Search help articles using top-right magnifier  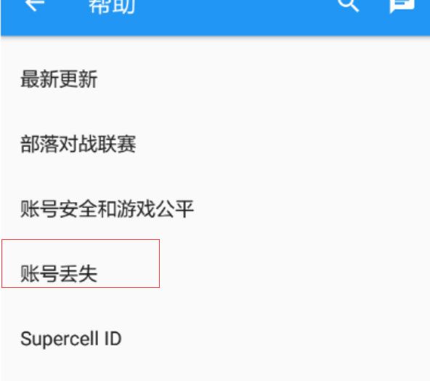(348, 6)
